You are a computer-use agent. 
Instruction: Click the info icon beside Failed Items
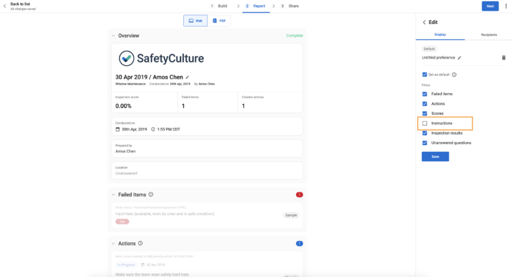pos(151,194)
